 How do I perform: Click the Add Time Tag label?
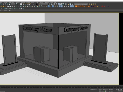[111, 91]
